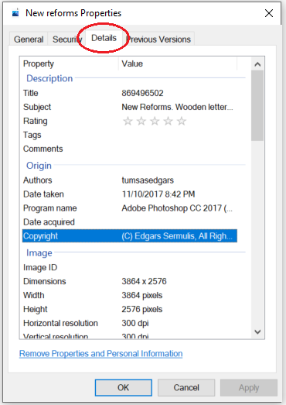Open Remove Properties and Personal Information link

click(100, 354)
